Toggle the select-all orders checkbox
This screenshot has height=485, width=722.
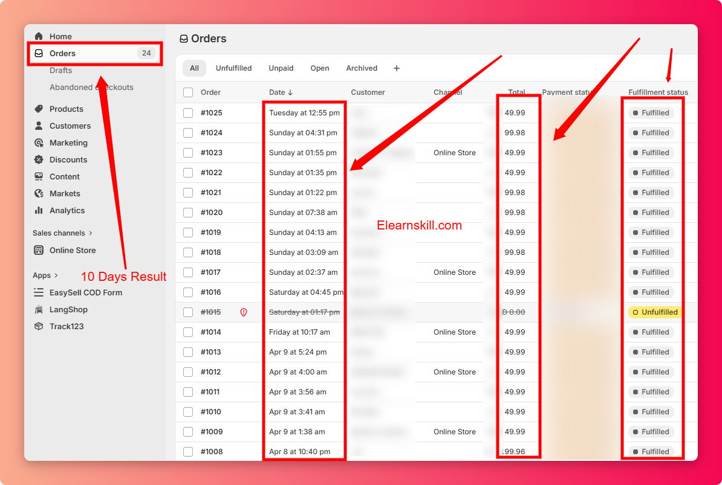point(188,92)
